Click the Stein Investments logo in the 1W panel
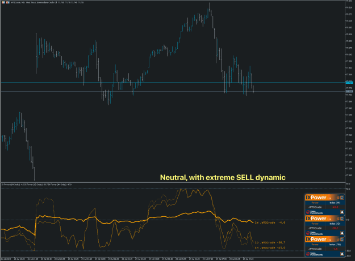355x261 pixels. point(314,254)
